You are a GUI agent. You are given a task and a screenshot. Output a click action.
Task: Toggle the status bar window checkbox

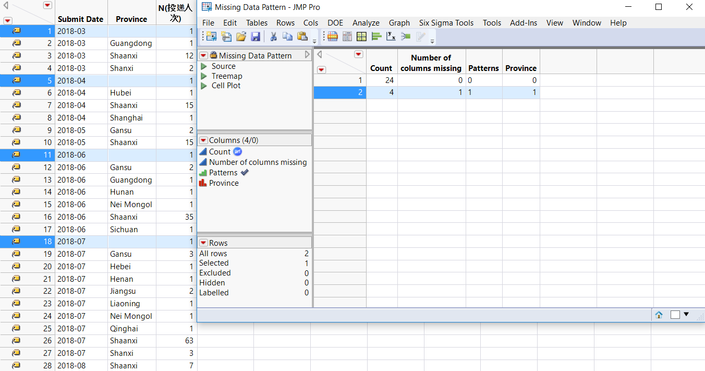[x=675, y=315]
